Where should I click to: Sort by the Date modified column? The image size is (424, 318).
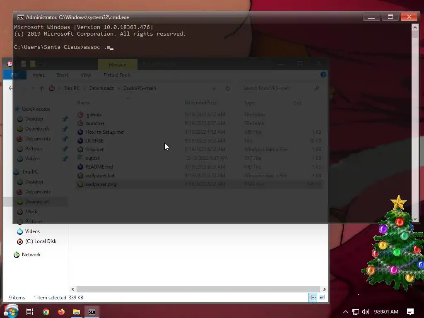click(200, 103)
